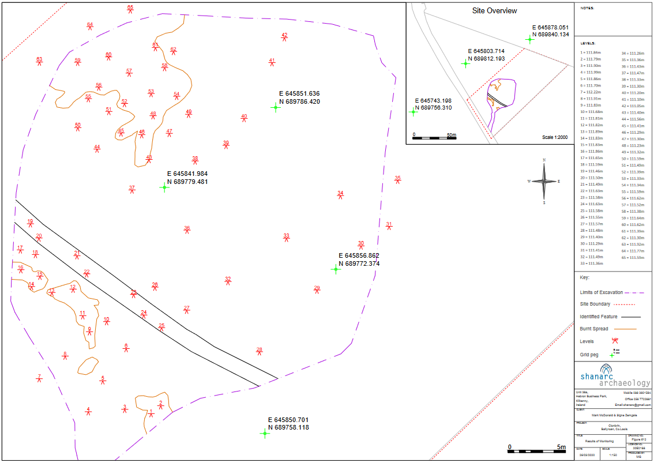This screenshot has width=654, height=463.
Task: Click level marker 28 on the plan
Action: 260,352
